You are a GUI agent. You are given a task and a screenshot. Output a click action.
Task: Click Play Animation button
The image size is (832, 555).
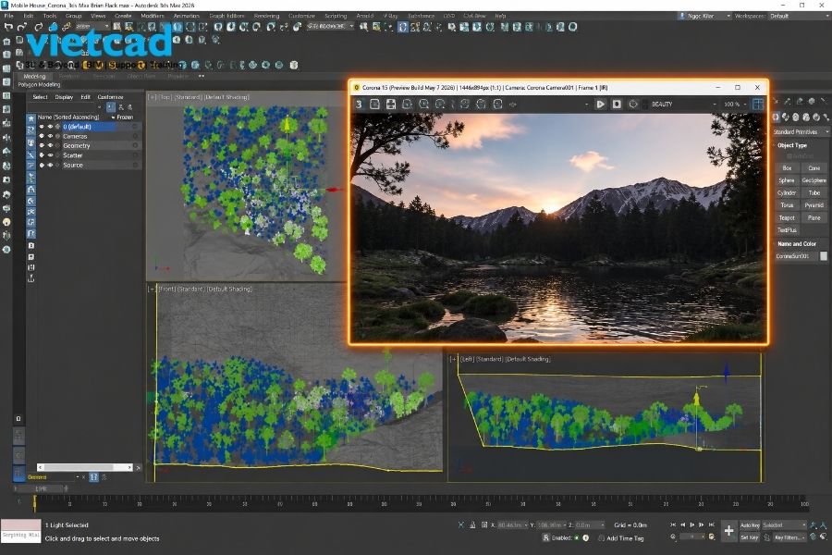(691, 524)
